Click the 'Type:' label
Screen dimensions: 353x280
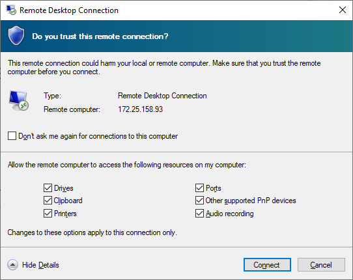pos(52,96)
